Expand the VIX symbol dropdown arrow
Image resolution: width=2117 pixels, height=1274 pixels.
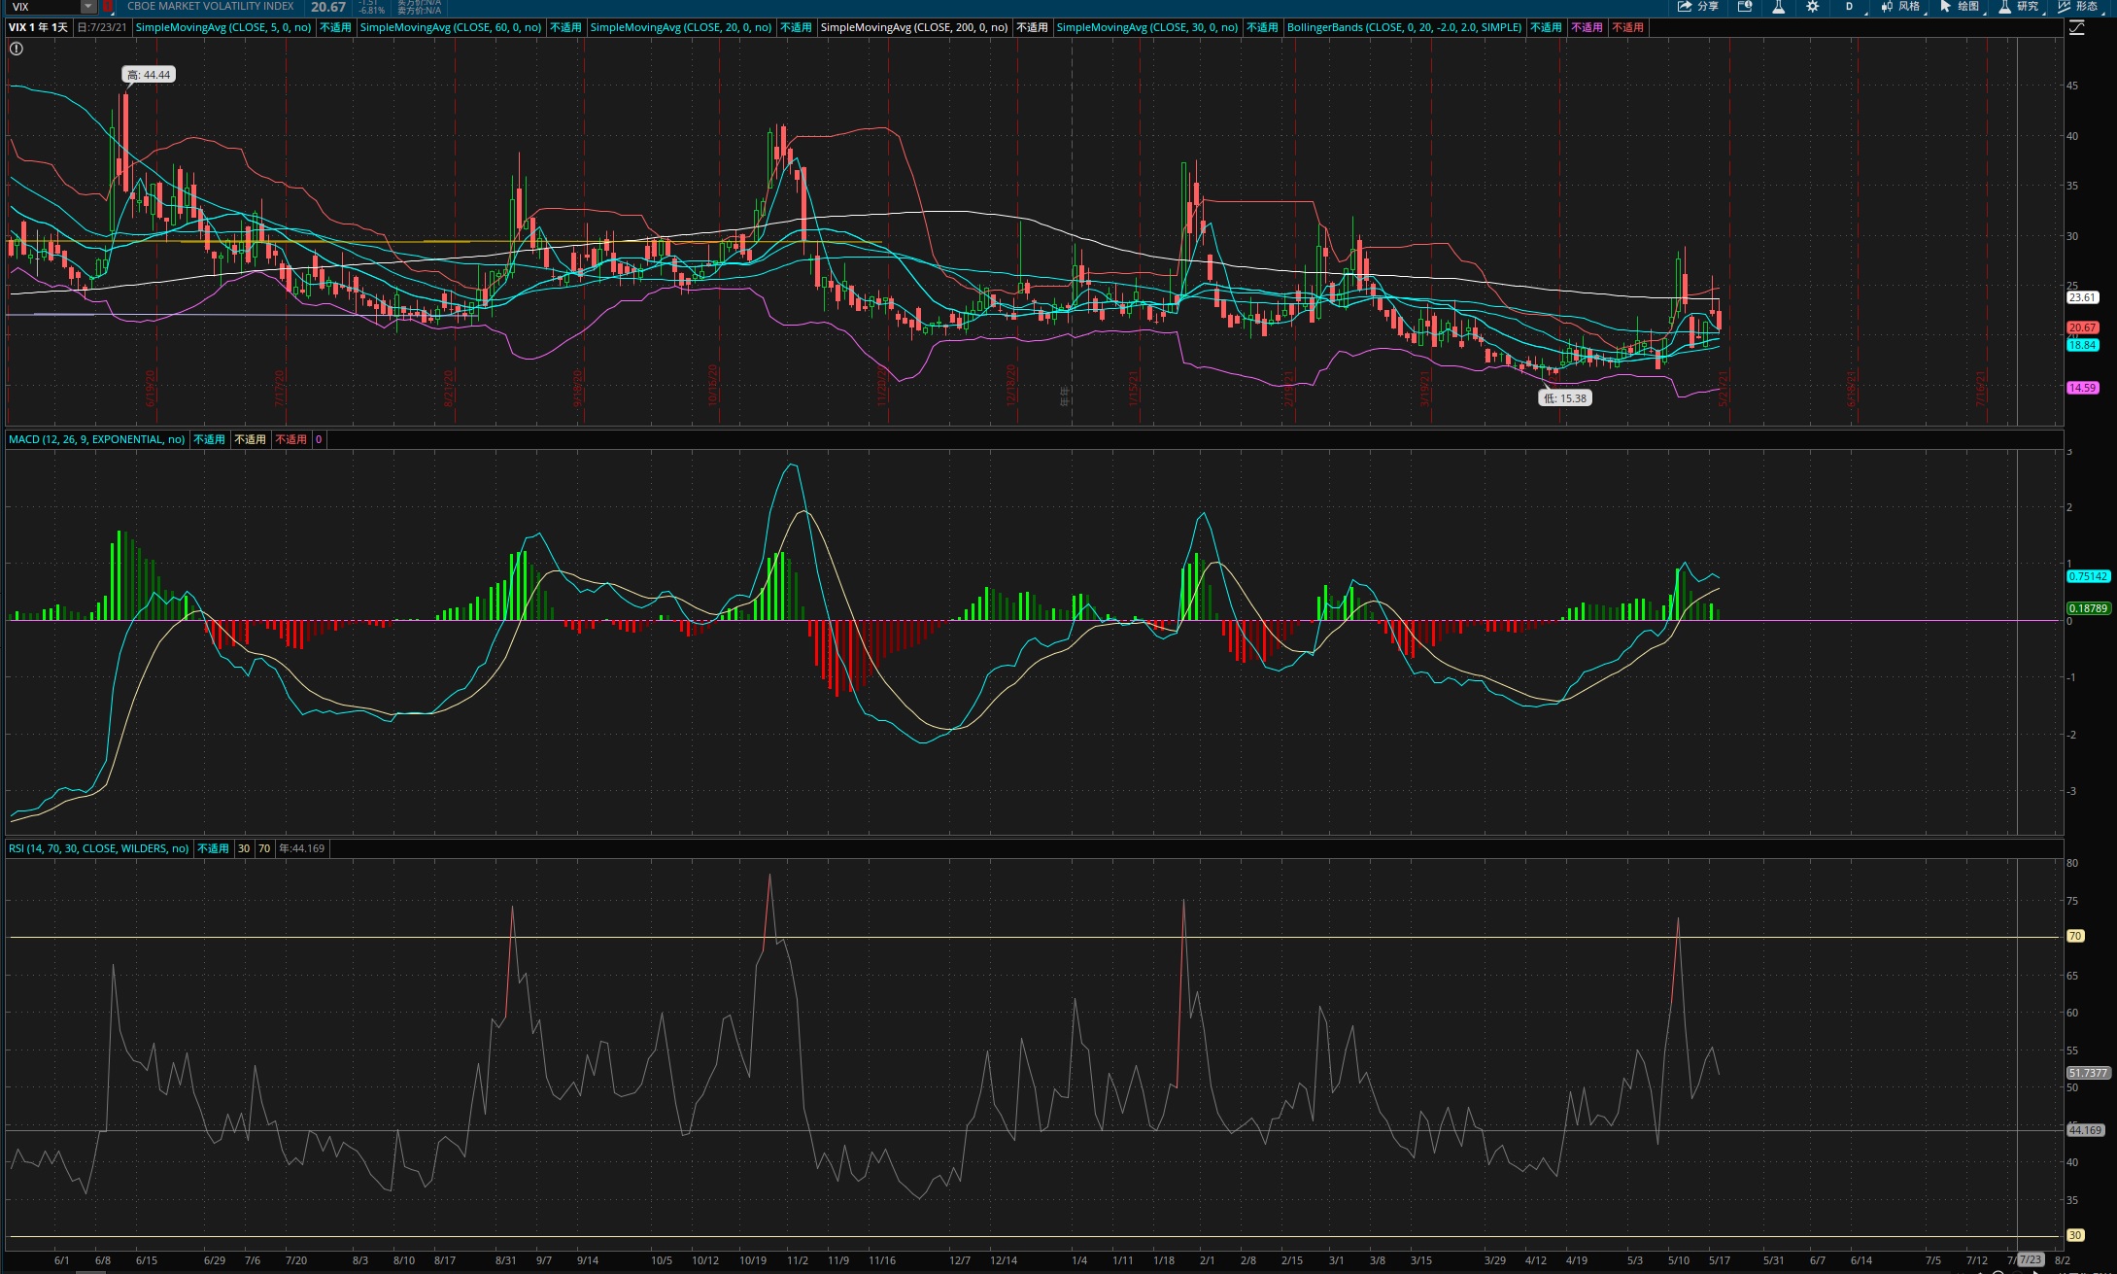tap(88, 7)
